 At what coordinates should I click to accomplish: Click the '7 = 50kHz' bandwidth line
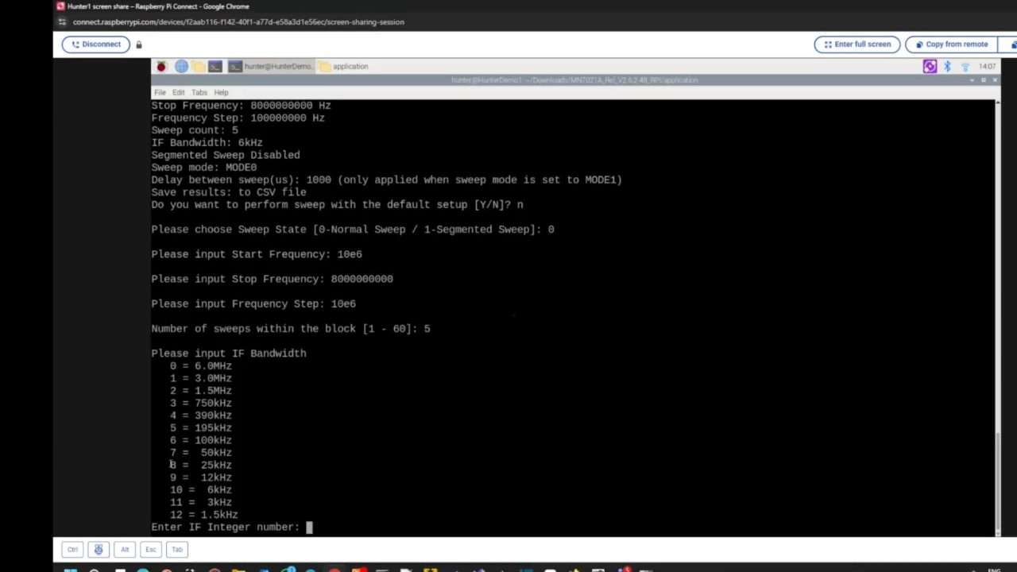click(x=201, y=453)
